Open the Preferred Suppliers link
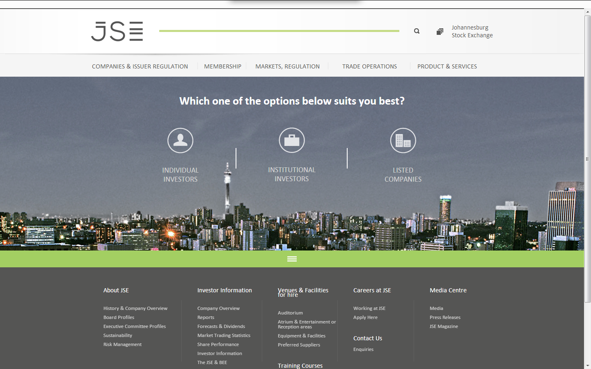This screenshot has height=369, width=591. [x=299, y=345]
